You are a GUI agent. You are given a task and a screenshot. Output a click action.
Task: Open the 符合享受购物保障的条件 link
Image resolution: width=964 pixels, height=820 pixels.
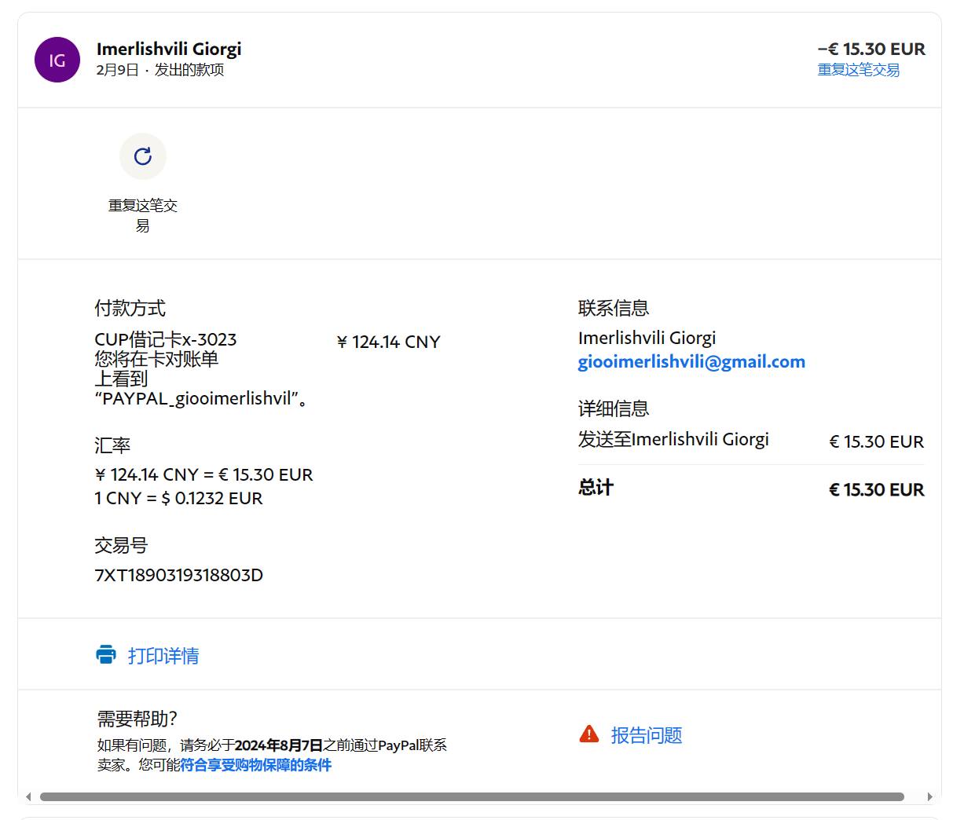tap(255, 765)
